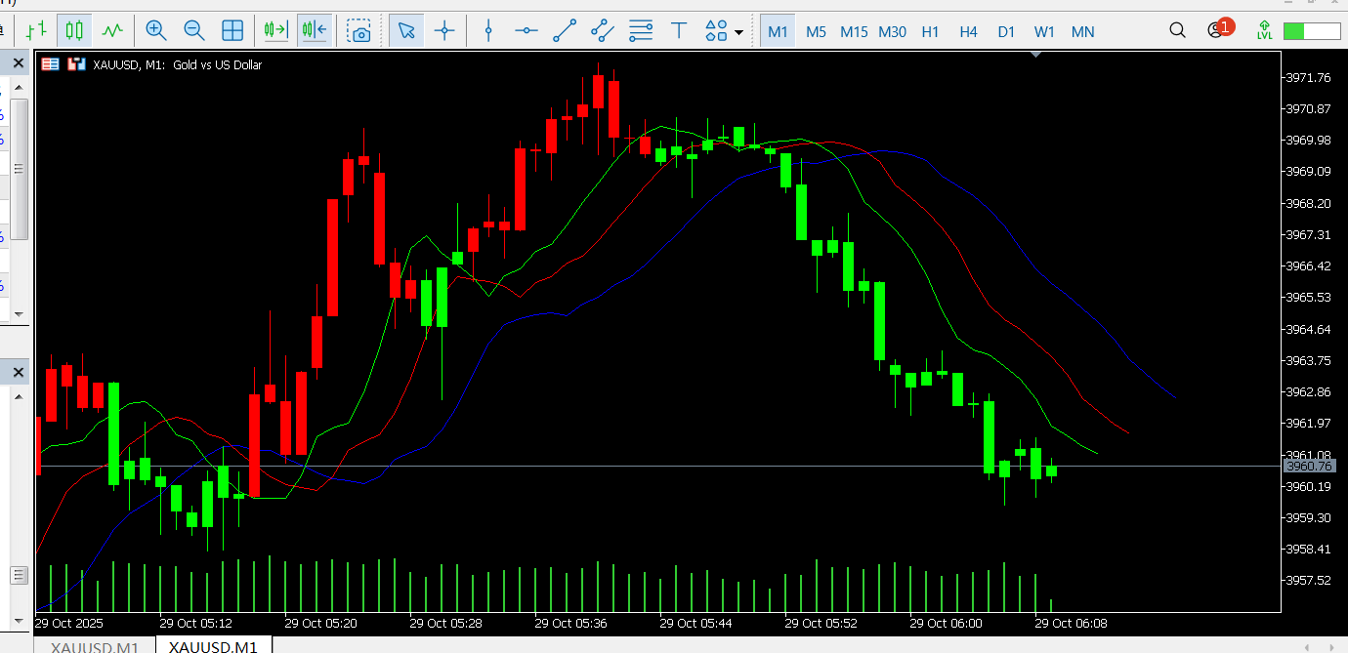
Task: Switch to M1 timeframe
Action: 778,31
